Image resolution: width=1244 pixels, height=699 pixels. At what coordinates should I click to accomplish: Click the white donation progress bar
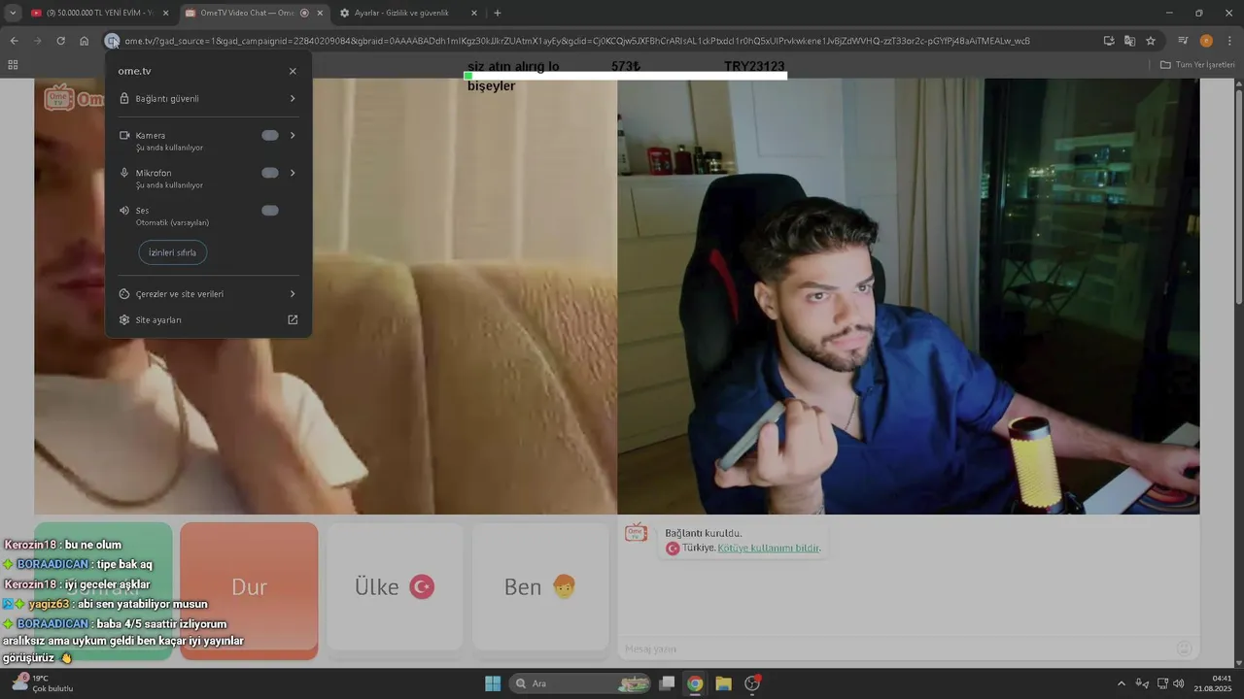pos(626,76)
